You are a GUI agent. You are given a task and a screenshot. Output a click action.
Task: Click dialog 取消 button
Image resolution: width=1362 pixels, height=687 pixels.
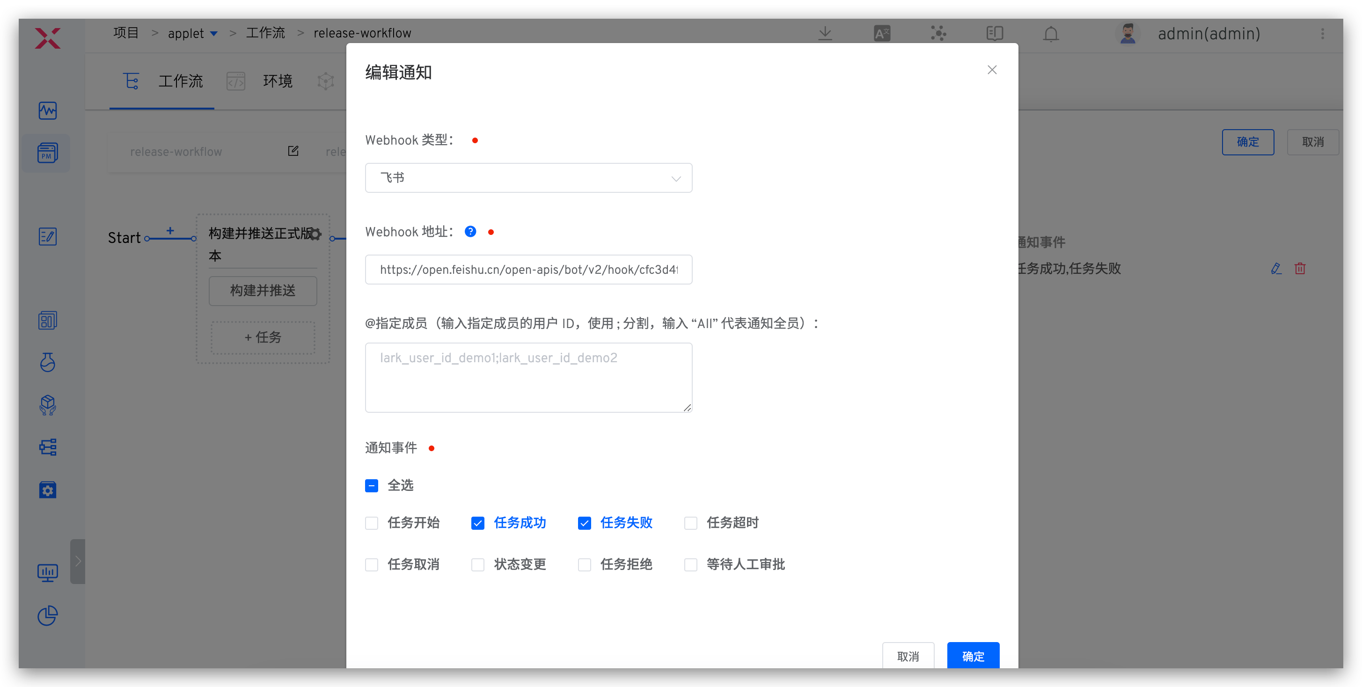click(908, 656)
